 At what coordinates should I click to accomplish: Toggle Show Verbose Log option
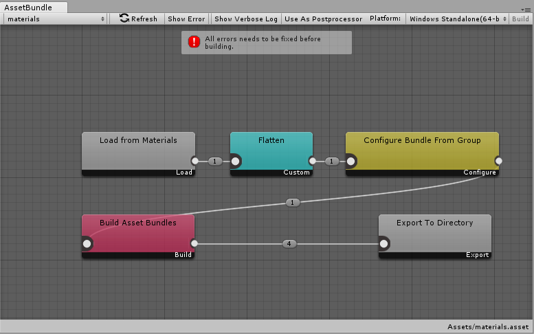tap(246, 19)
